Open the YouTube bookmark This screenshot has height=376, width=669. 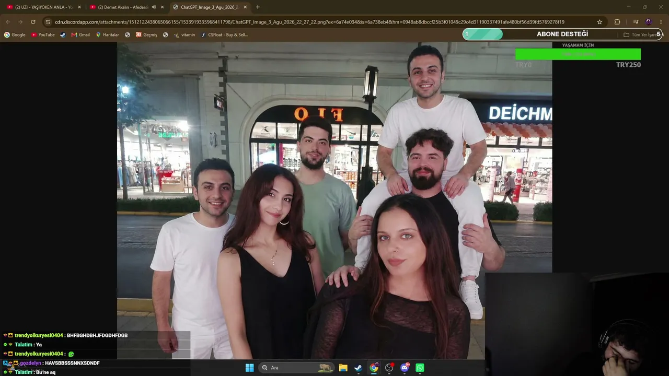(43, 35)
